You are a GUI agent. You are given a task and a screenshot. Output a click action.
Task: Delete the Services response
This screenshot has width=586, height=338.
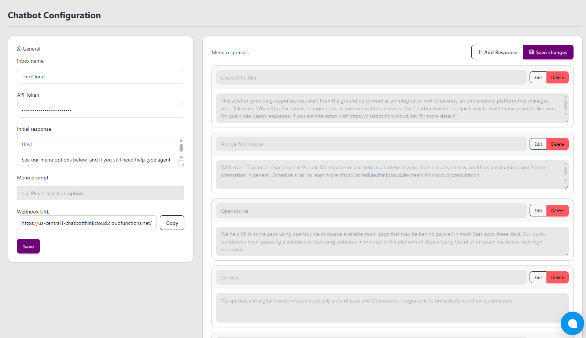coord(557,277)
